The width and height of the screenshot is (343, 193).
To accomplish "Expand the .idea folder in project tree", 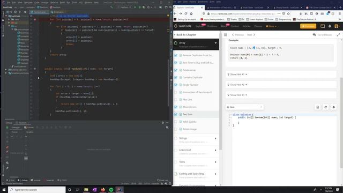I will click(9, 19).
